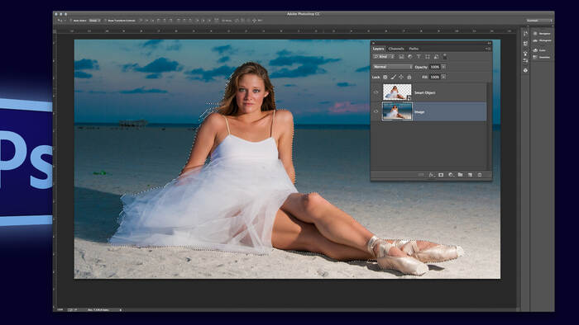Create a new group folder icon
Viewport: 579px width, 325px height.
pyautogui.click(x=460, y=175)
